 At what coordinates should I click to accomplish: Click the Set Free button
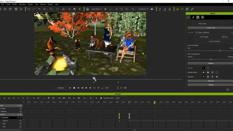pos(225,37)
